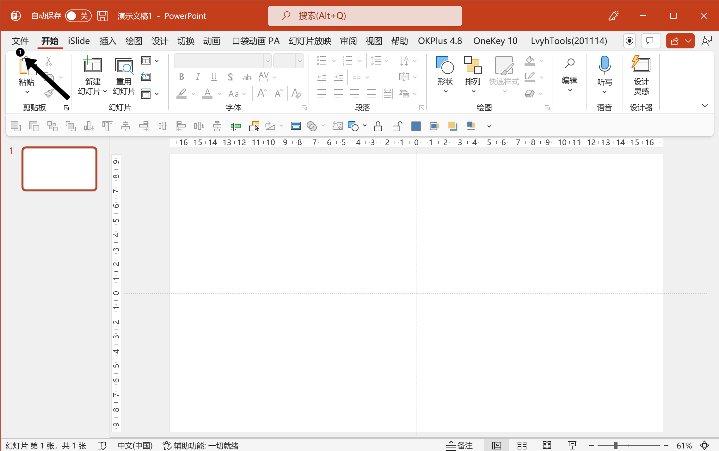Click the Design Ideas lightning icon
This screenshot has width=719, height=451.
641,65
